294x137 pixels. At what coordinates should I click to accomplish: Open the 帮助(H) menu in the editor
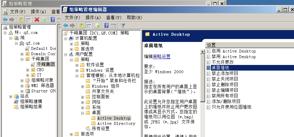click(x=134, y=18)
